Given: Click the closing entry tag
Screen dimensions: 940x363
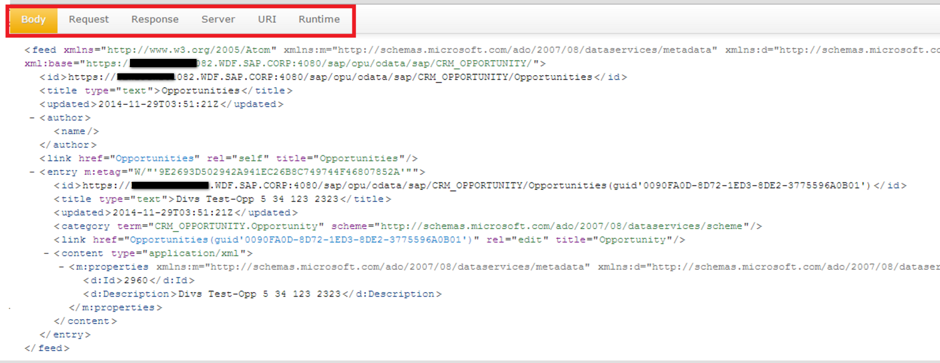Looking at the screenshot, I should [x=65, y=335].
